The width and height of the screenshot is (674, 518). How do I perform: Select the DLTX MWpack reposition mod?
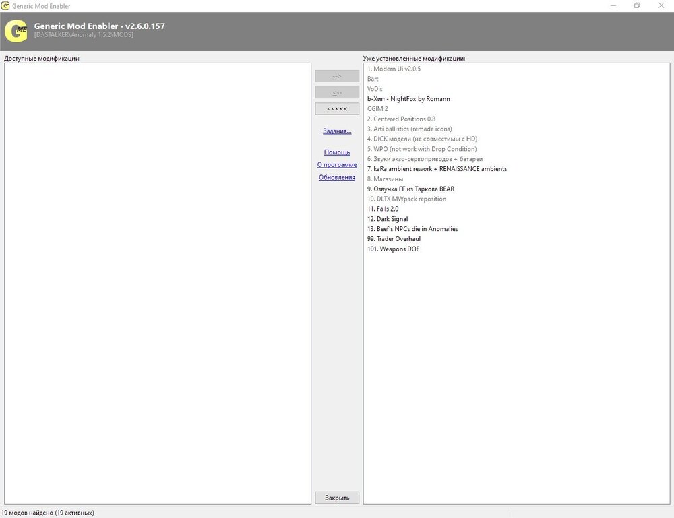pyautogui.click(x=408, y=199)
